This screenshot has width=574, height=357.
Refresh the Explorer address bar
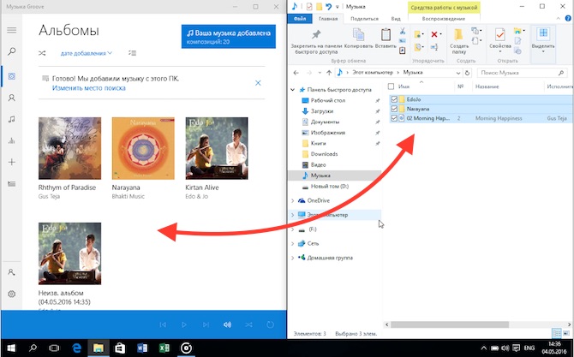coord(467,73)
